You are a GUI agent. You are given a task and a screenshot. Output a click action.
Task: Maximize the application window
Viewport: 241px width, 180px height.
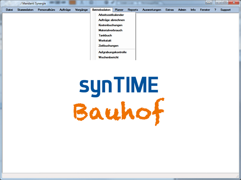coord(225,2)
